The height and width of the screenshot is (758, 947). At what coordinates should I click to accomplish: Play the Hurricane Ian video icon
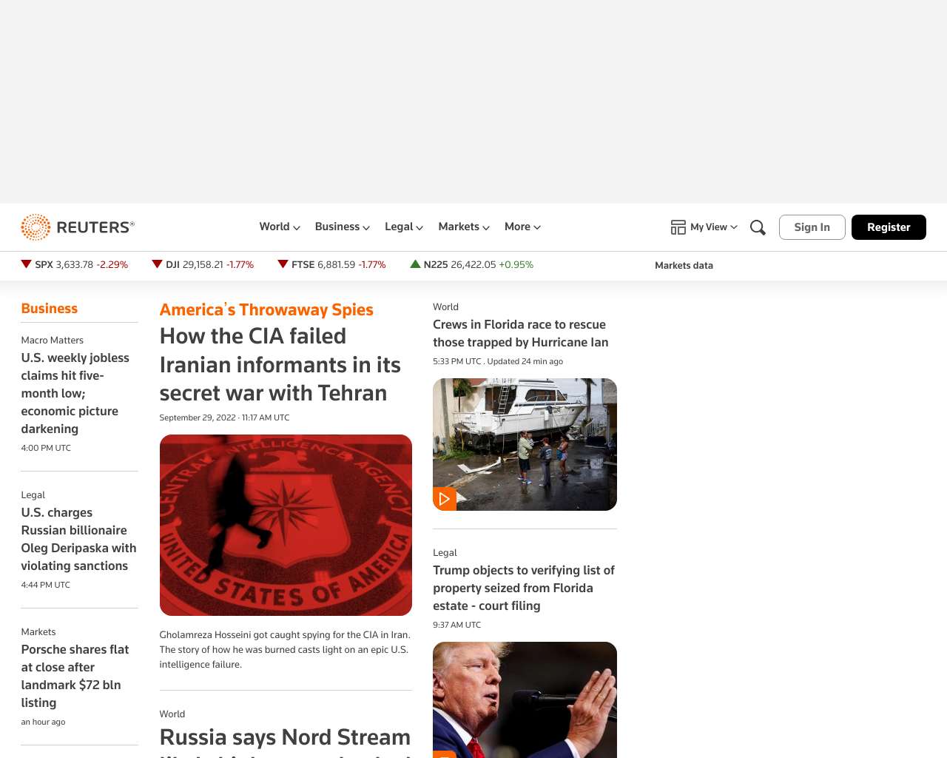point(445,499)
